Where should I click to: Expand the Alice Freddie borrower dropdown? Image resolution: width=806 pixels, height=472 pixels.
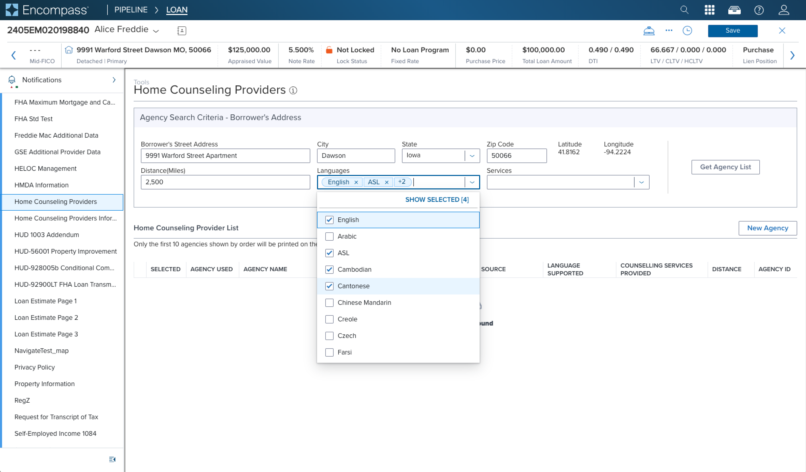click(156, 31)
